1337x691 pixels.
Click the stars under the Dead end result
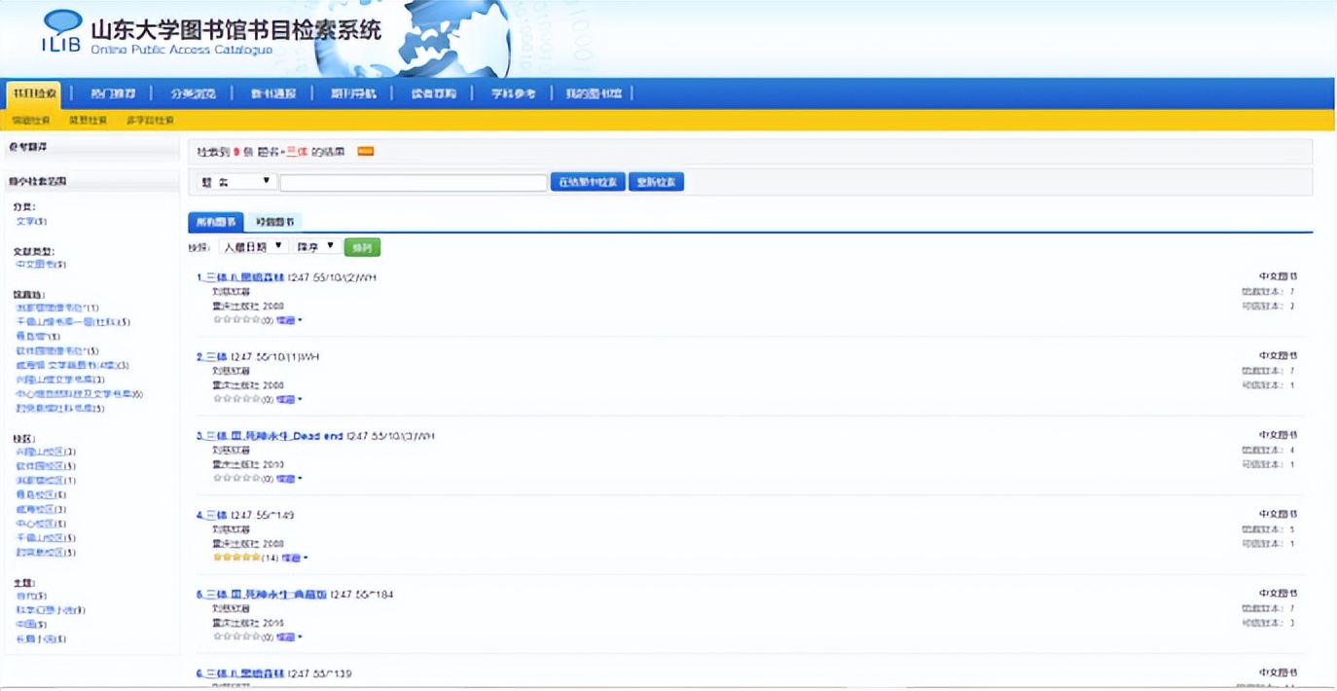coord(236,478)
